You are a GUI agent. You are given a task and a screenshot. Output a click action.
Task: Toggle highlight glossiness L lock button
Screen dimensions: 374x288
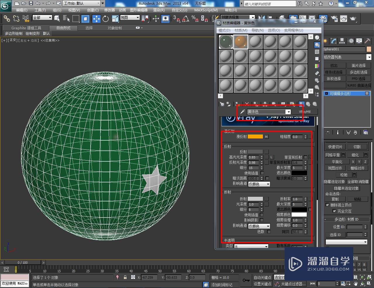(271, 157)
